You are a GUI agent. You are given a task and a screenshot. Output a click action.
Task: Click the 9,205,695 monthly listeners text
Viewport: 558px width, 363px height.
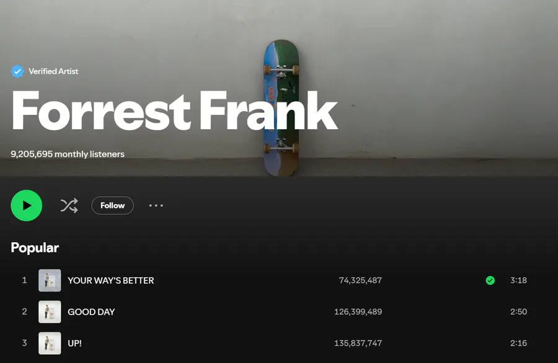68,154
